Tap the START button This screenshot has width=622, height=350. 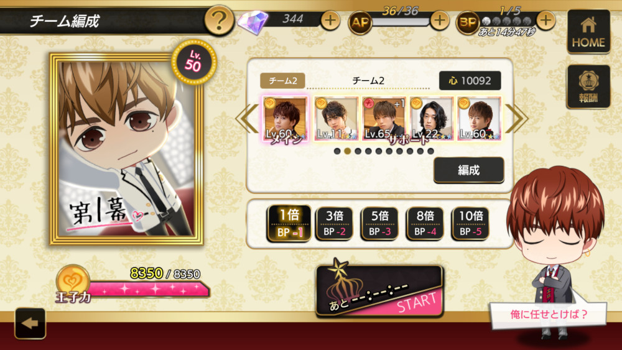click(379, 292)
